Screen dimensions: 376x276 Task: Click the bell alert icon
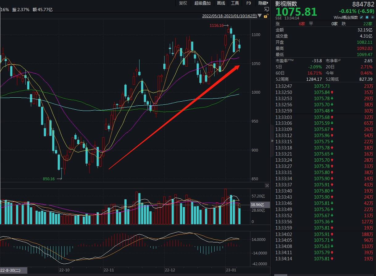(367, 17)
